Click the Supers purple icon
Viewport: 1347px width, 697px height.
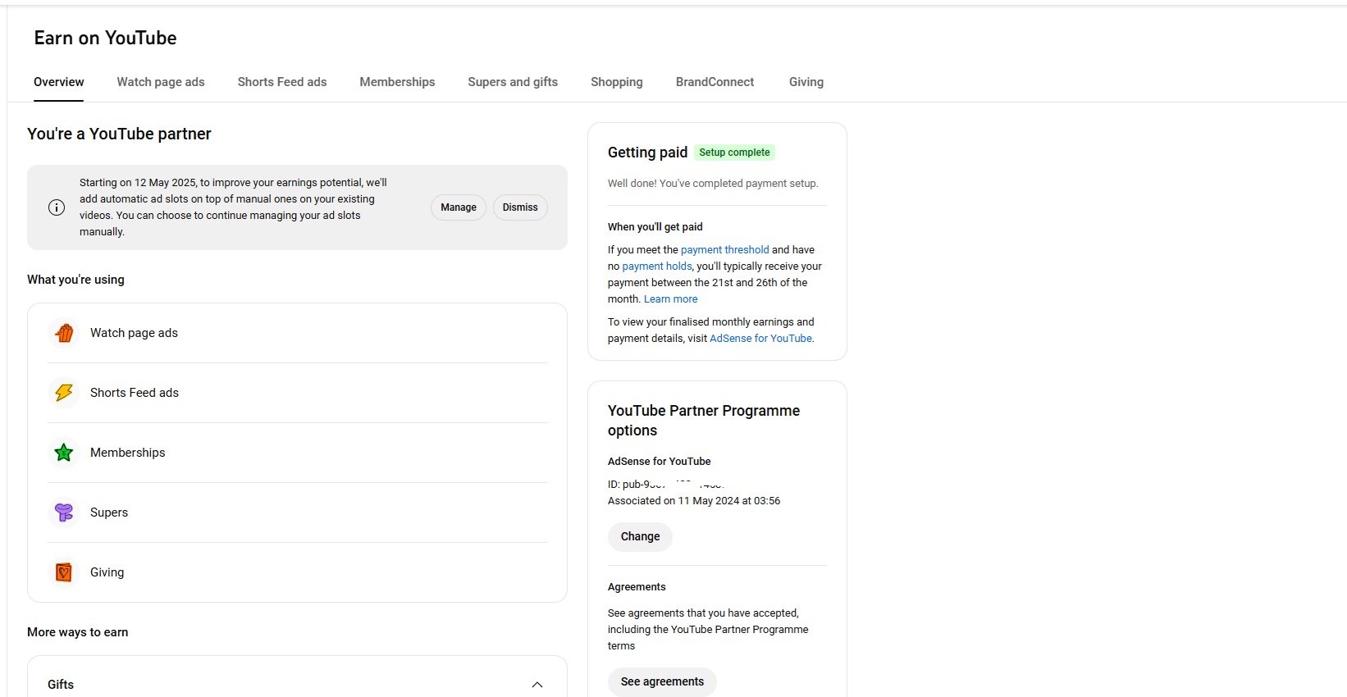click(x=64, y=512)
